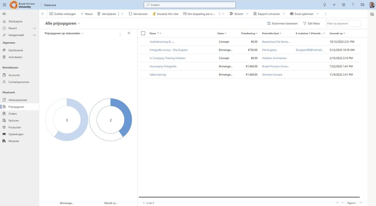Open the chat icon in header

(x=363, y=5)
